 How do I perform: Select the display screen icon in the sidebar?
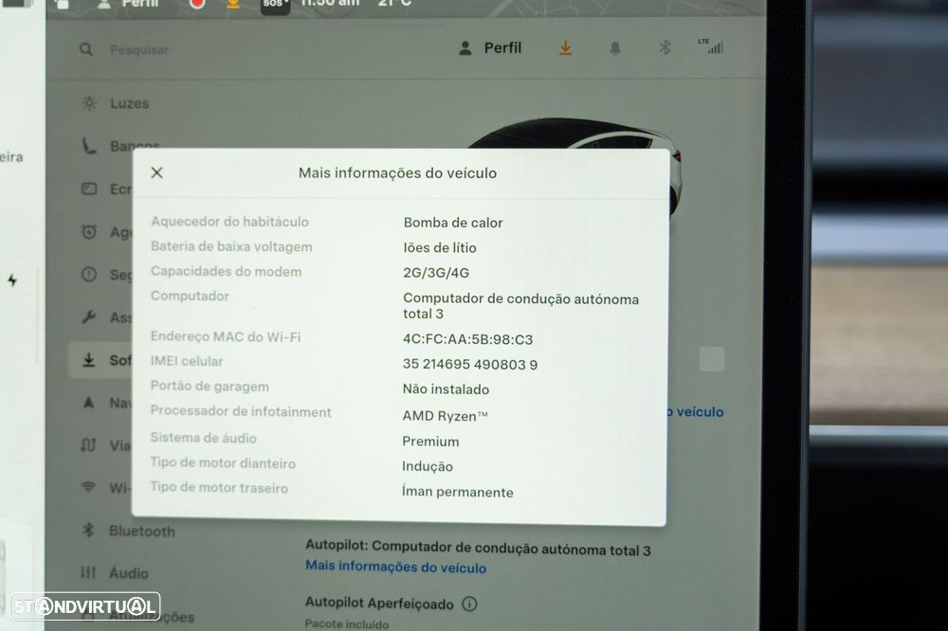pyautogui.click(x=89, y=189)
